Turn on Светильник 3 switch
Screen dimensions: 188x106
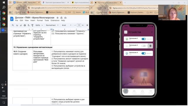(144, 46)
